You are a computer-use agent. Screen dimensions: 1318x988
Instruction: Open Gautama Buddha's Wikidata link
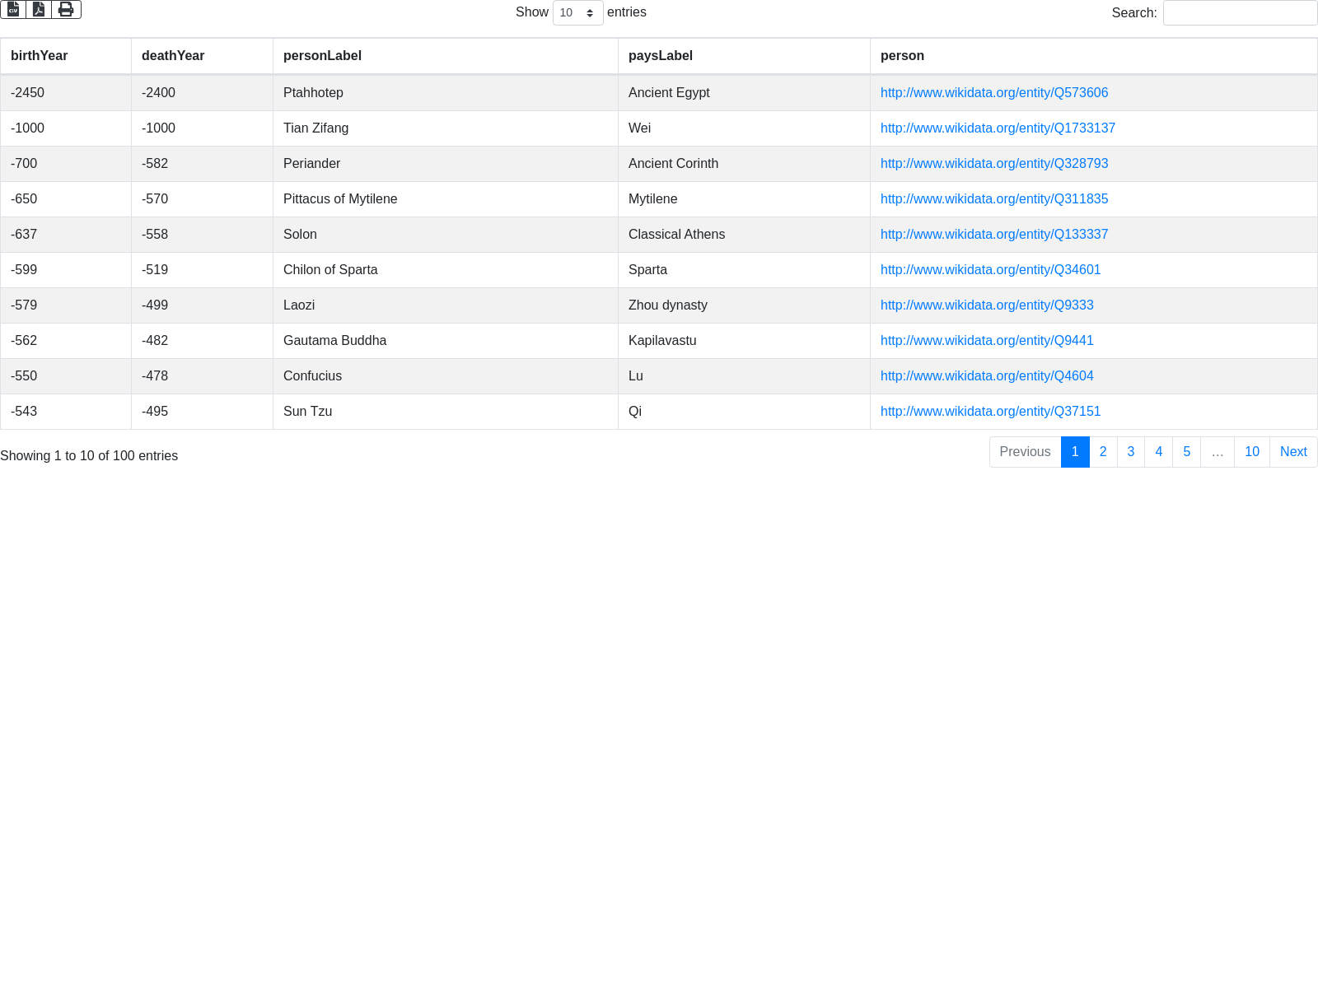click(986, 341)
